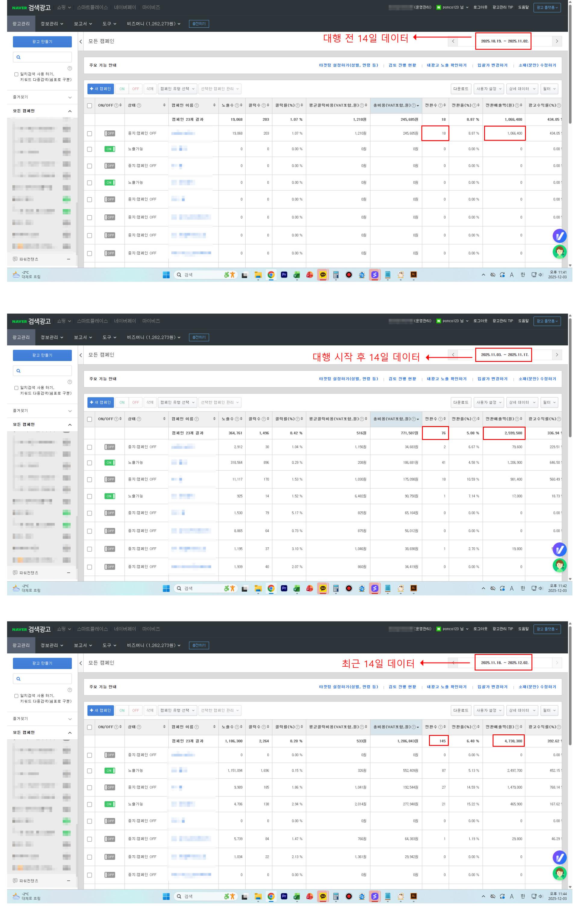Toggle the campaign with 318,564 impressions off
This screenshot has height=909, width=578.
110,462
